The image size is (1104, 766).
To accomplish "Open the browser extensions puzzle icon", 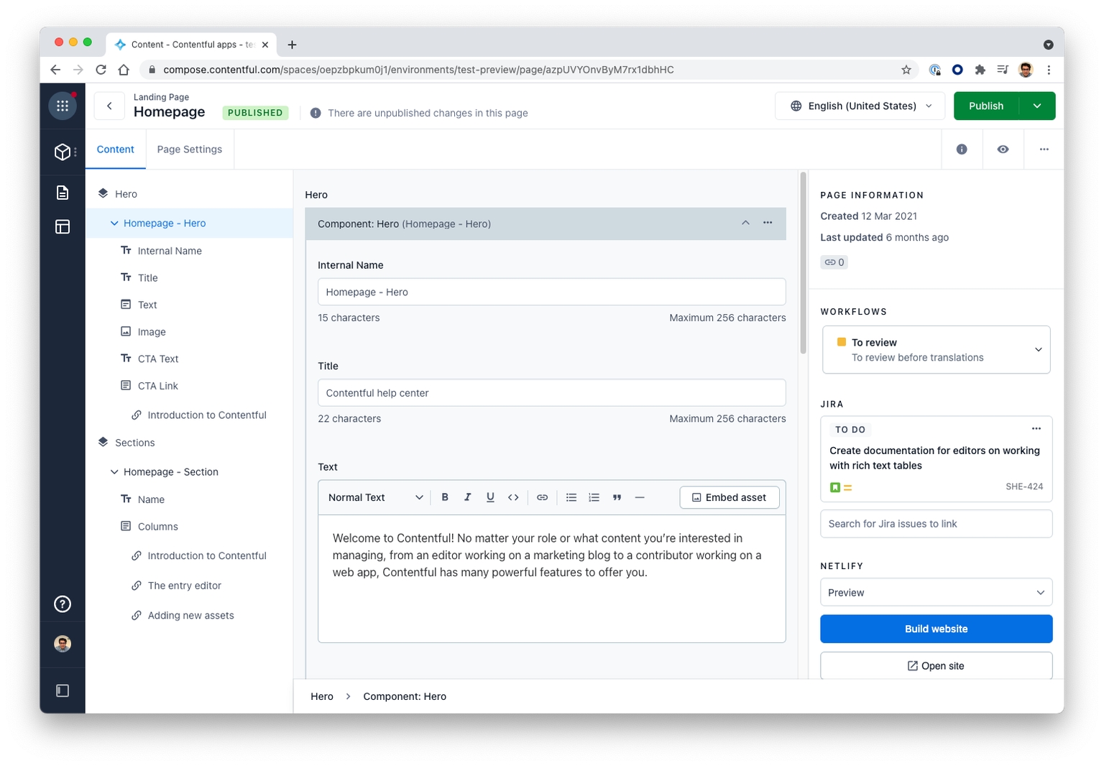I will point(980,70).
